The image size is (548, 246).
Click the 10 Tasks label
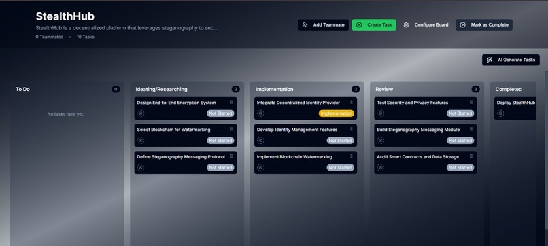pos(86,37)
